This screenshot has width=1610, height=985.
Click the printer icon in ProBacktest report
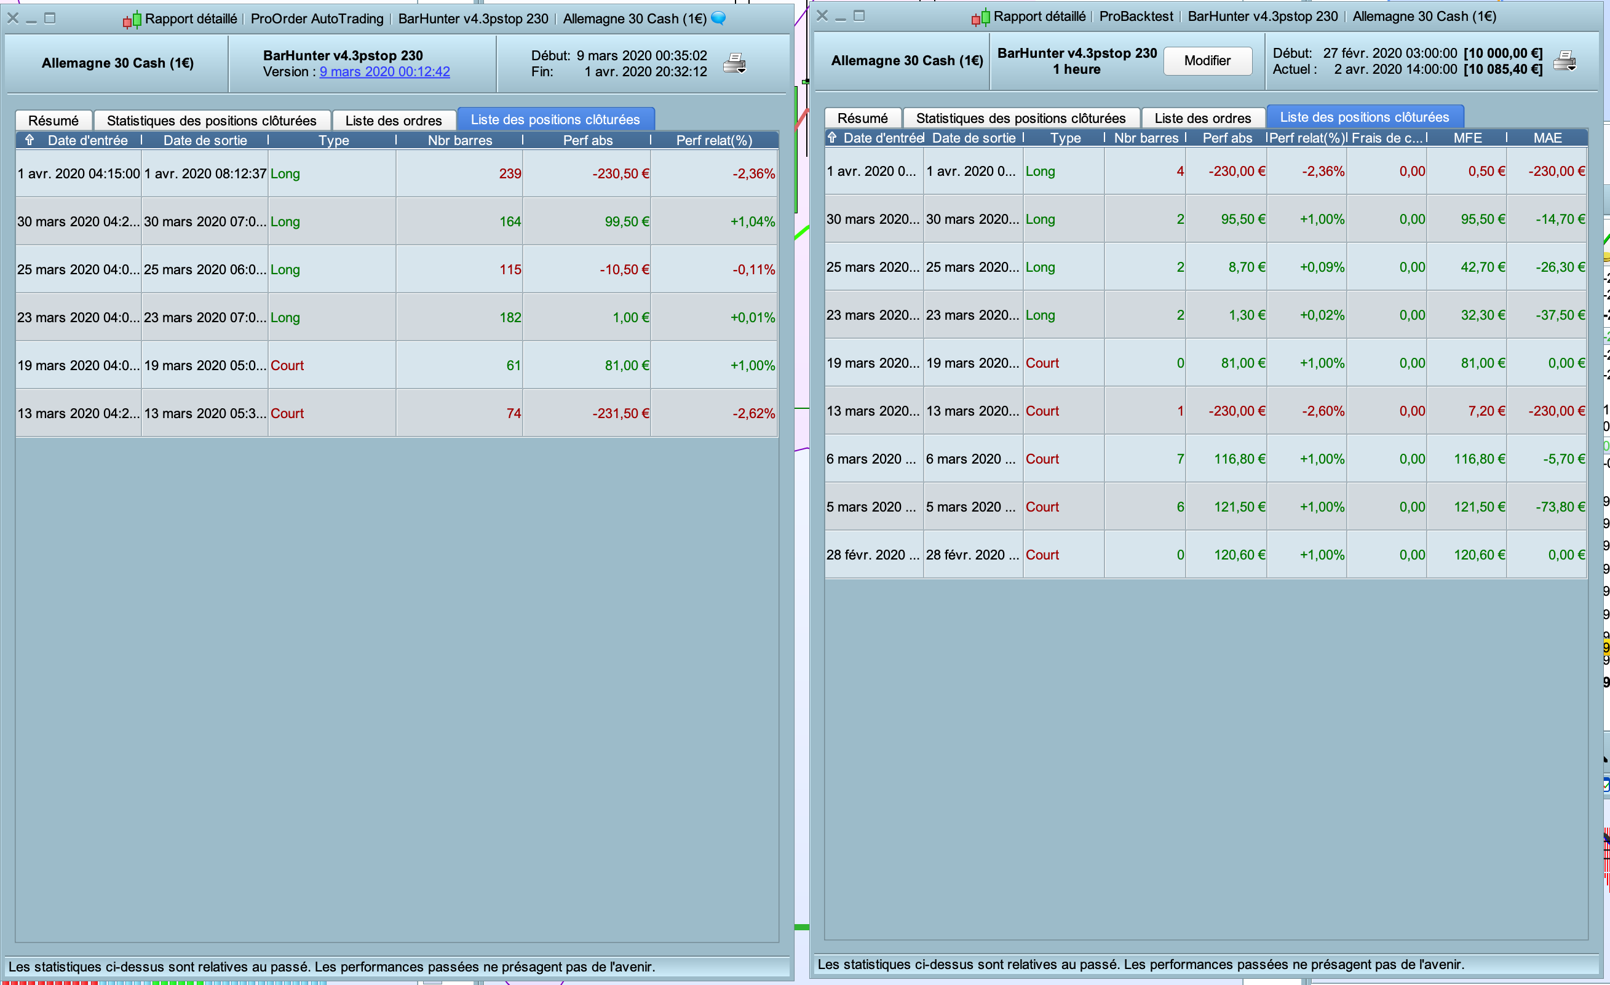pos(1564,61)
